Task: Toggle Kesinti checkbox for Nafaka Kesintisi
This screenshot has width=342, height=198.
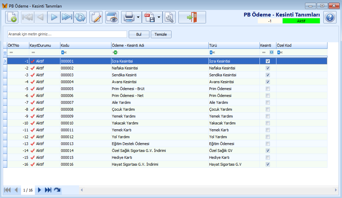Action: click(268, 68)
